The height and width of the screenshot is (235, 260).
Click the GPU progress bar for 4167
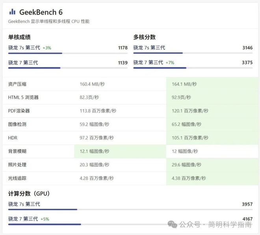click(x=130, y=224)
